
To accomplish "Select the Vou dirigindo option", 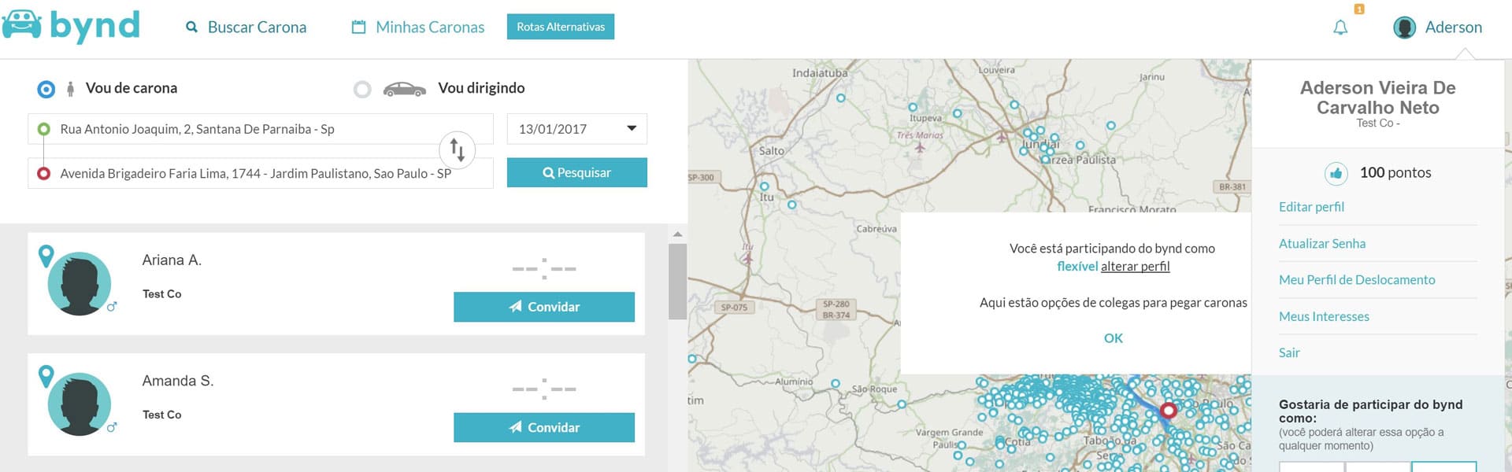I will pyautogui.click(x=362, y=89).
